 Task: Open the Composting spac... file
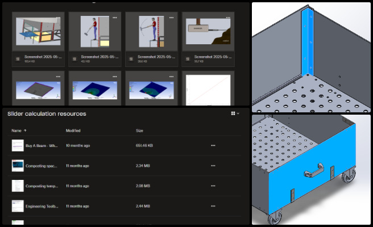pyautogui.click(x=41, y=166)
